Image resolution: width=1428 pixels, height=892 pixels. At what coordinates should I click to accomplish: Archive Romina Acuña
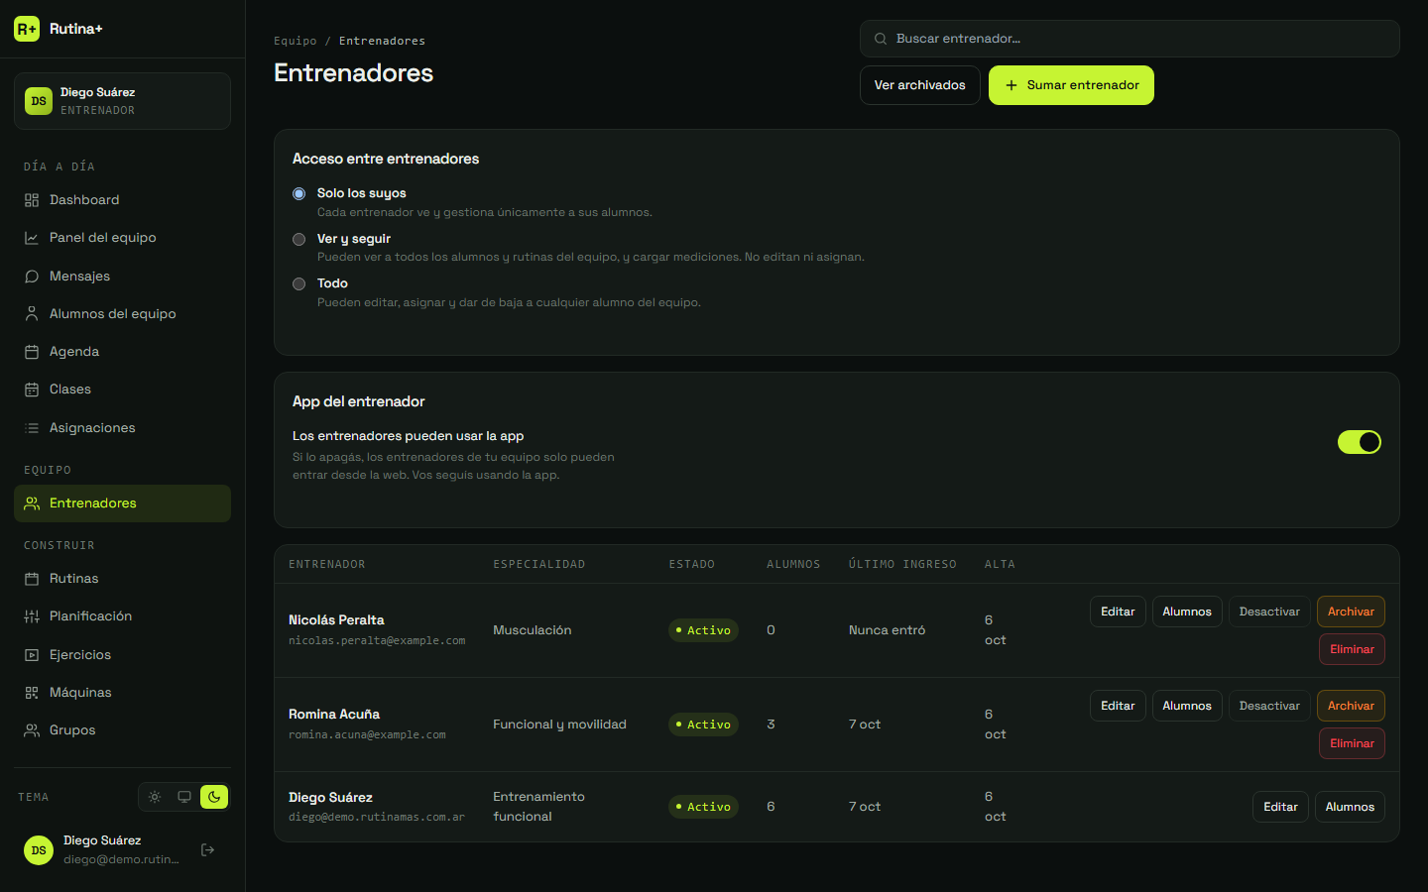tap(1351, 706)
